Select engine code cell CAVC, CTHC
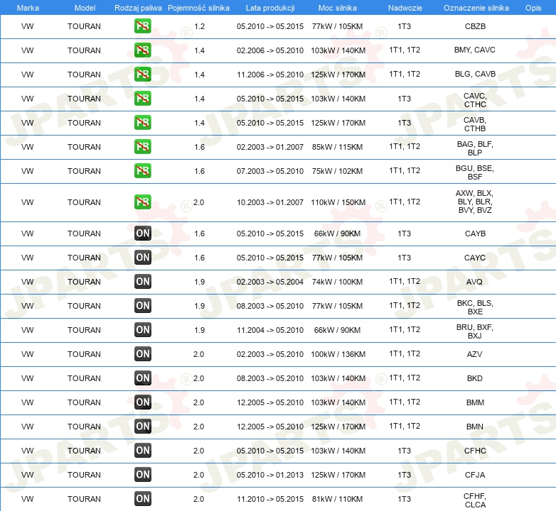This screenshot has width=556, height=511. (475, 100)
